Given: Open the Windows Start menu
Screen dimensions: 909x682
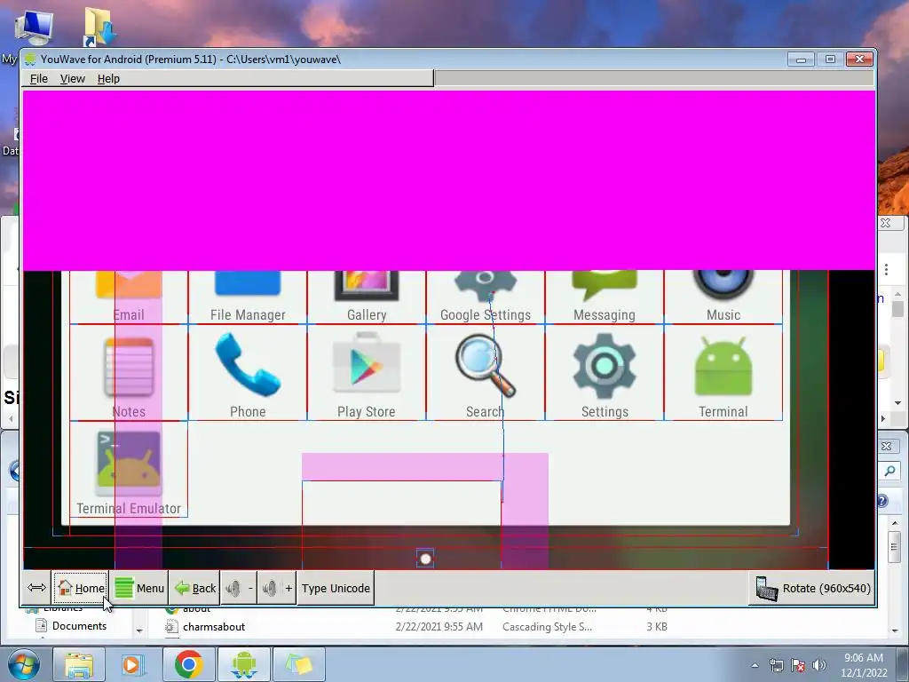Looking at the screenshot, I should 23,664.
